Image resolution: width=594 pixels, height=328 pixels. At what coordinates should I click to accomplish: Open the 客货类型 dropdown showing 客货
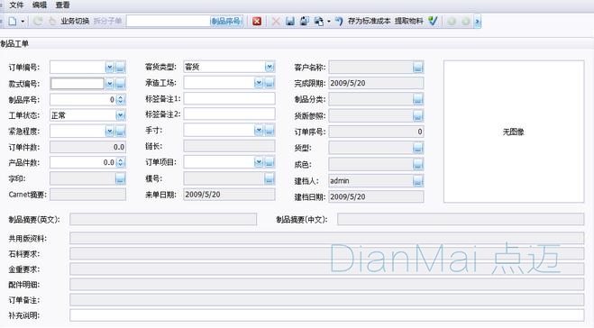[x=270, y=67]
